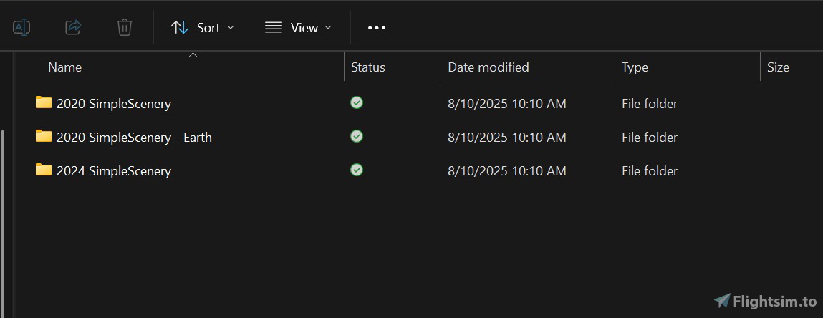Click the Type column header
823x318 pixels.
click(x=635, y=67)
